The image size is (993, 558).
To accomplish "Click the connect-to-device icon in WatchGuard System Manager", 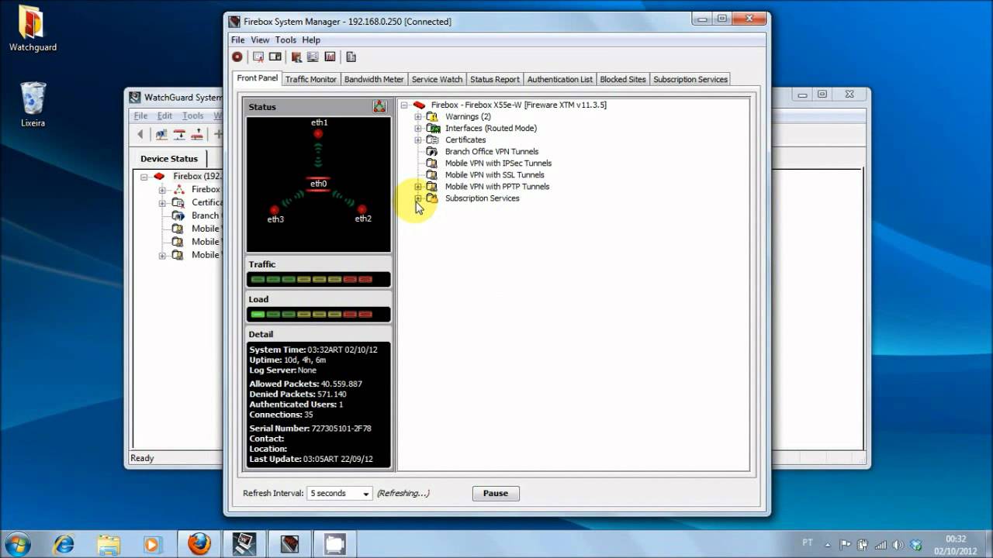I will pos(161,135).
